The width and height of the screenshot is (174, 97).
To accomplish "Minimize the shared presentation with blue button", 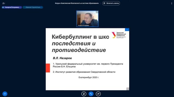I will click(127, 30).
